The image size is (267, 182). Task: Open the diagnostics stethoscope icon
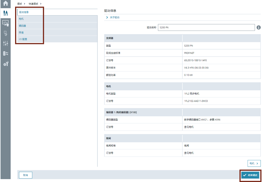click(5, 33)
